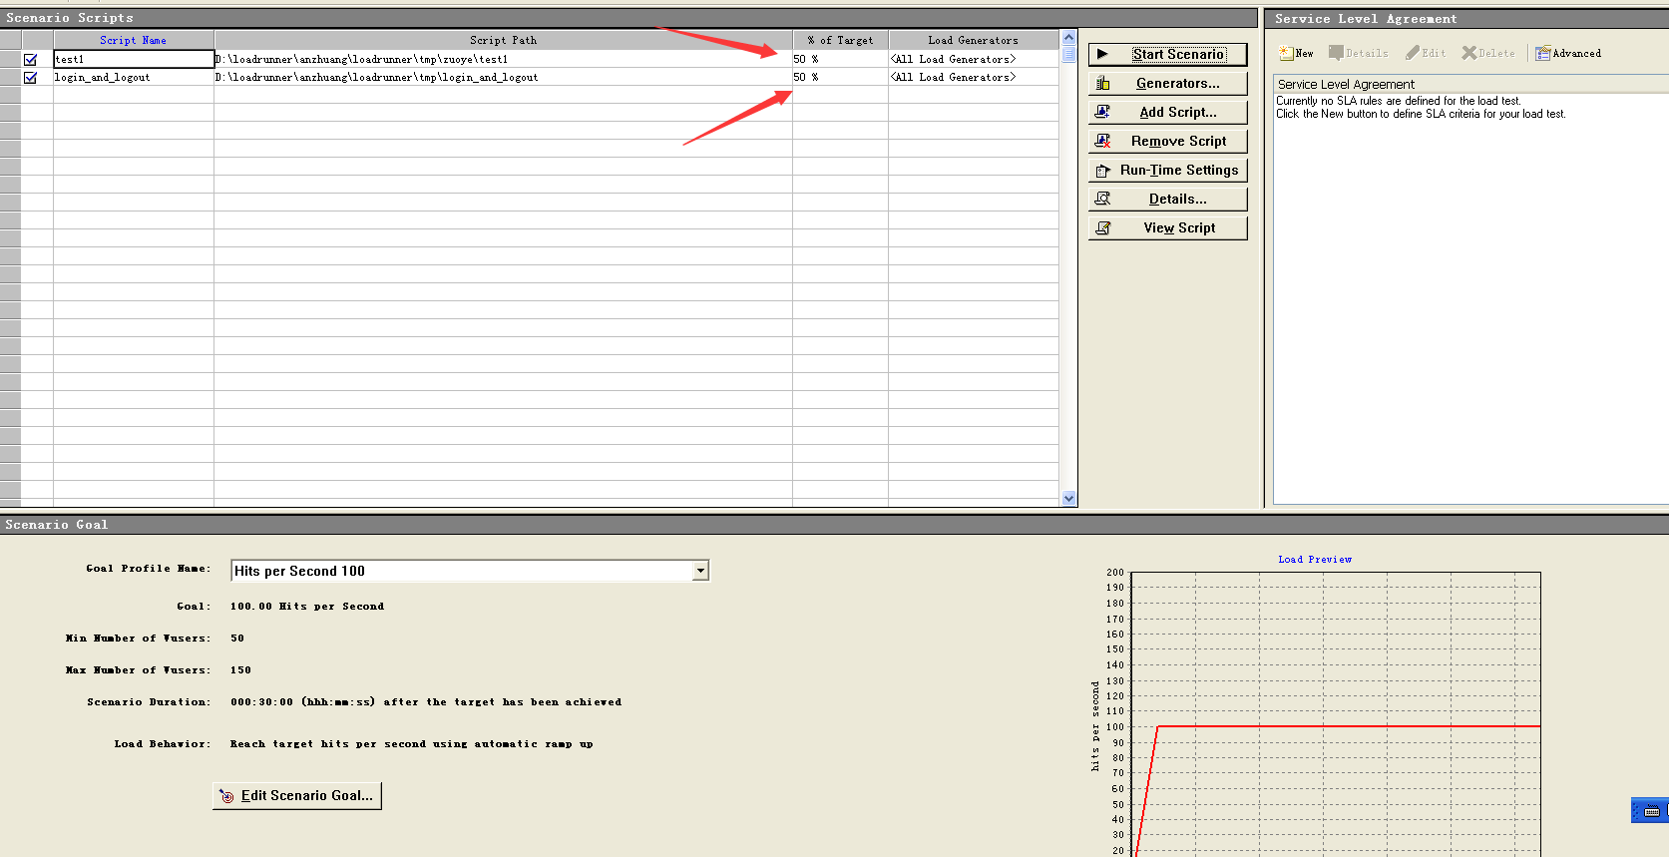Select the test1 script path cell
Image resolution: width=1669 pixels, height=857 pixels.
pos(503,59)
